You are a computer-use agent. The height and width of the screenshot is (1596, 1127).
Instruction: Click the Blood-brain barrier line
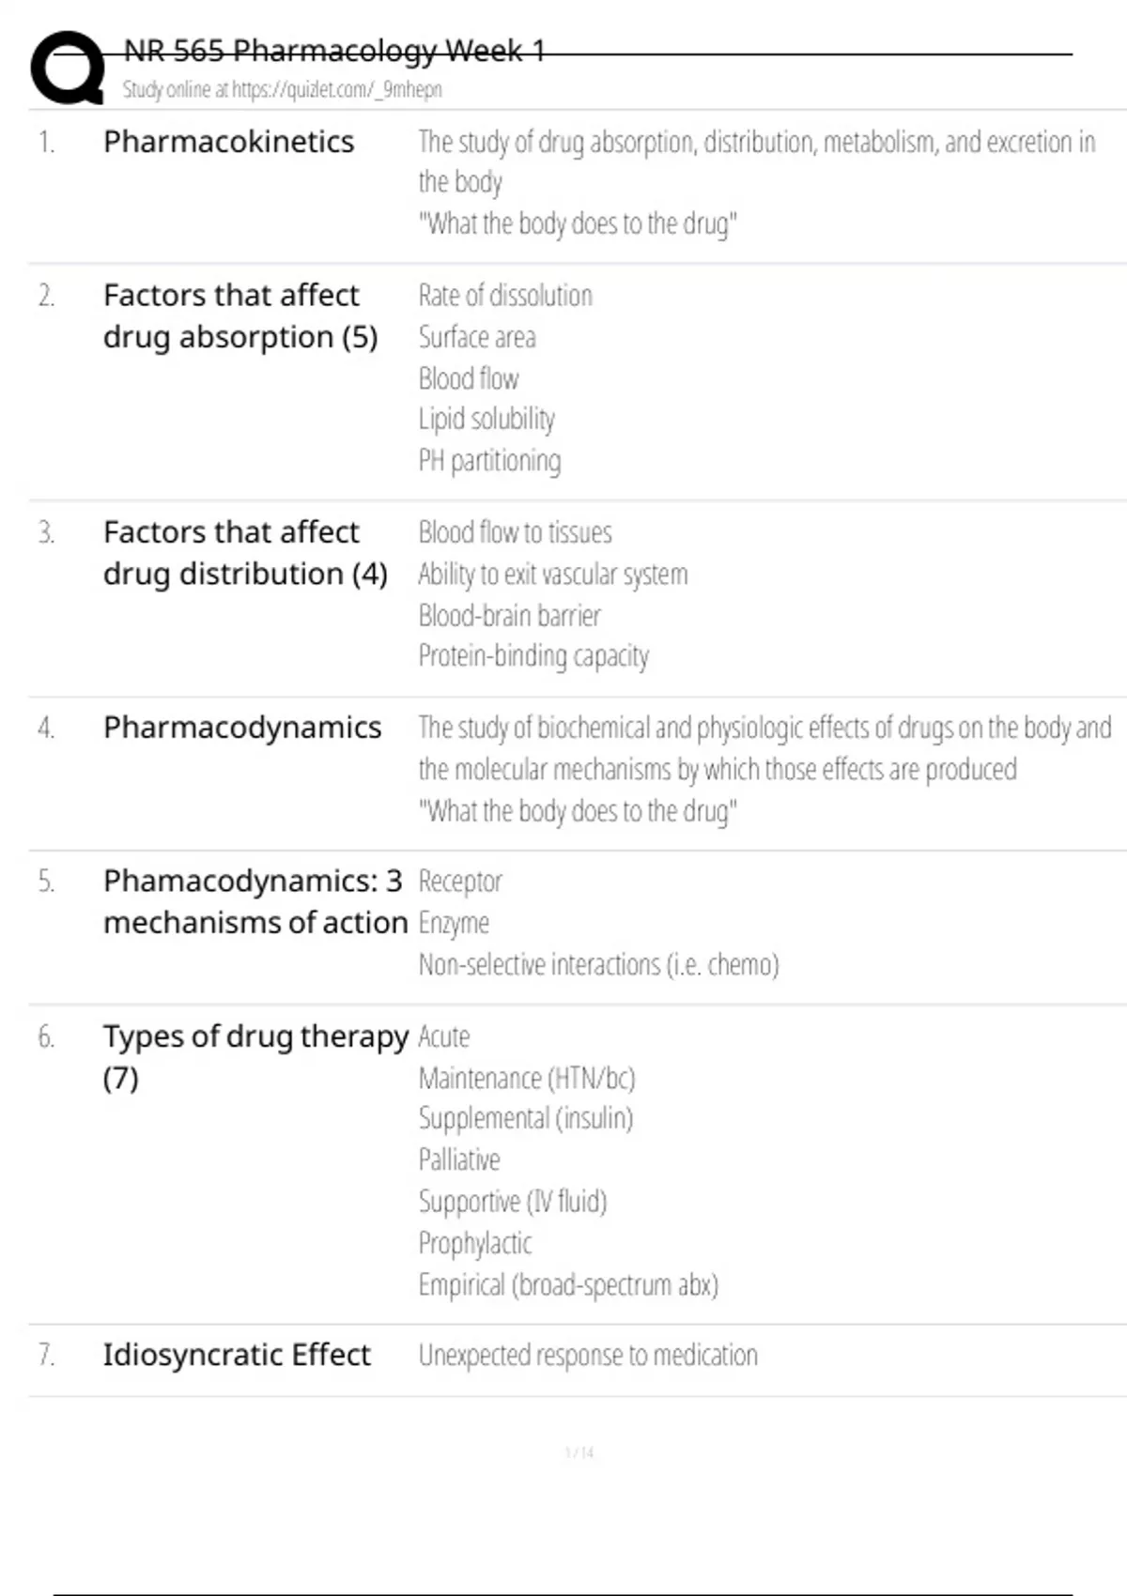[x=509, y=616]
